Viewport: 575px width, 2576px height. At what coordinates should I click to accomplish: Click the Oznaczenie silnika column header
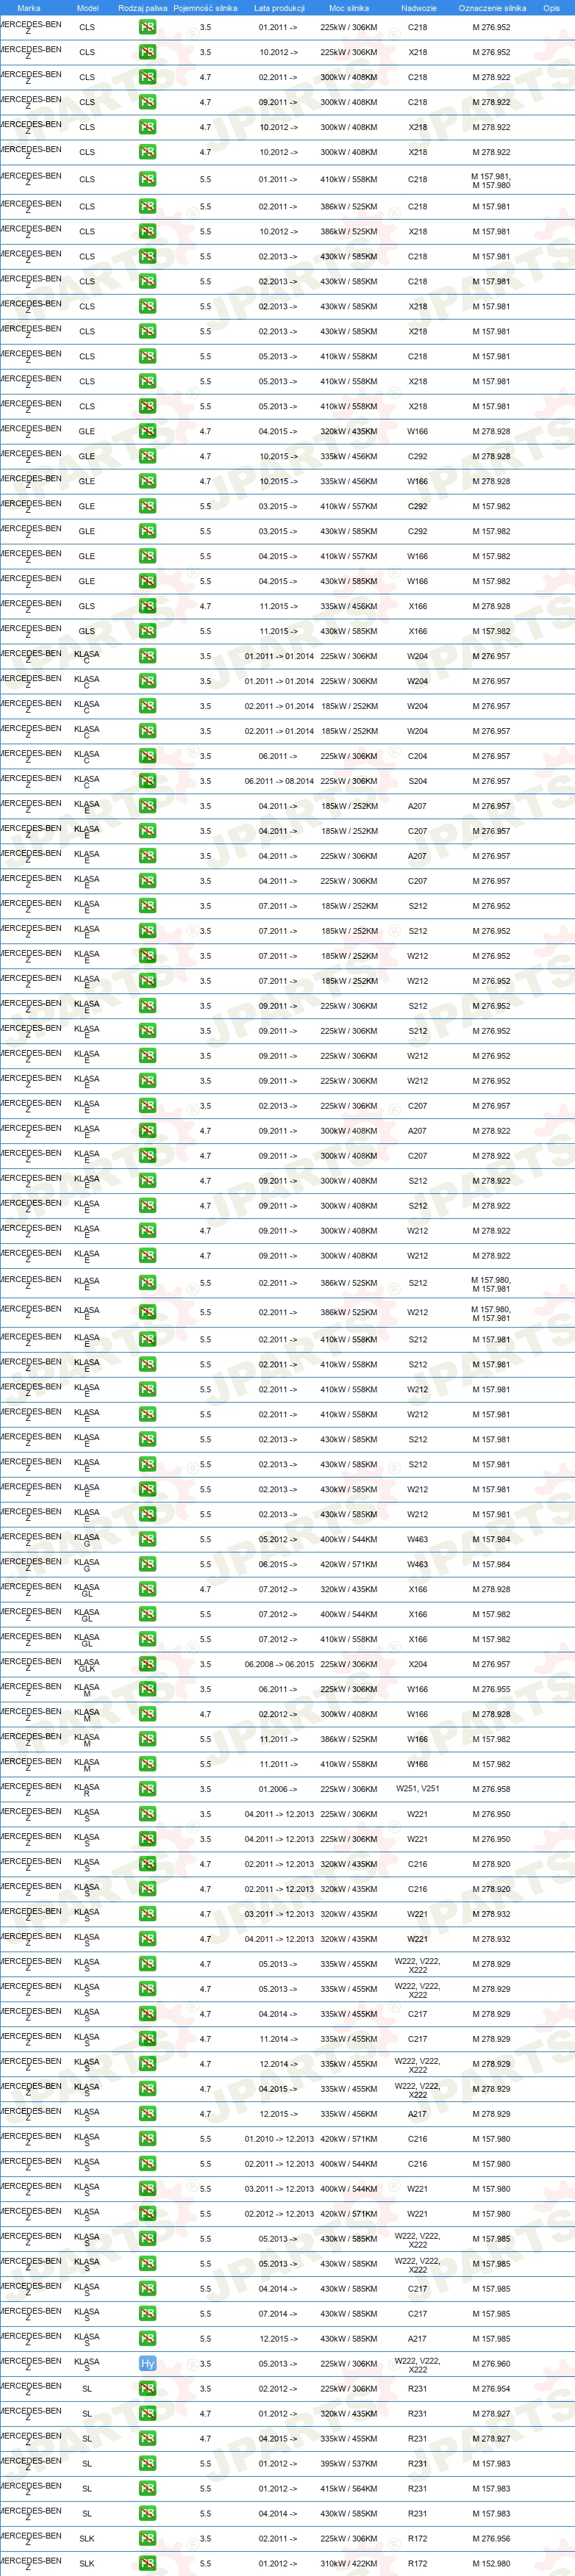coord(492,8)
